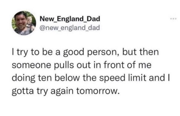Open New_England_Dad's profile picture
The height and width of the screenshot is (116, 180).
[x=24, y=23]
